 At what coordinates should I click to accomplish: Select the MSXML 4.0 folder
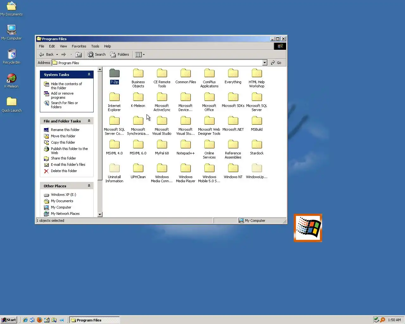pos(114,147)
